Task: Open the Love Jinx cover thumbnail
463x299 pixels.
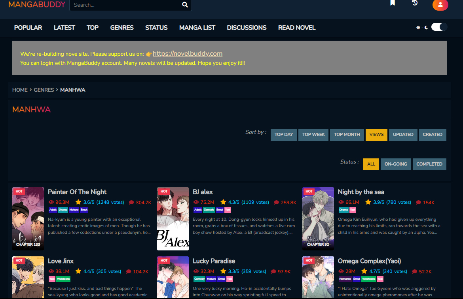Action: click(28, 278)
